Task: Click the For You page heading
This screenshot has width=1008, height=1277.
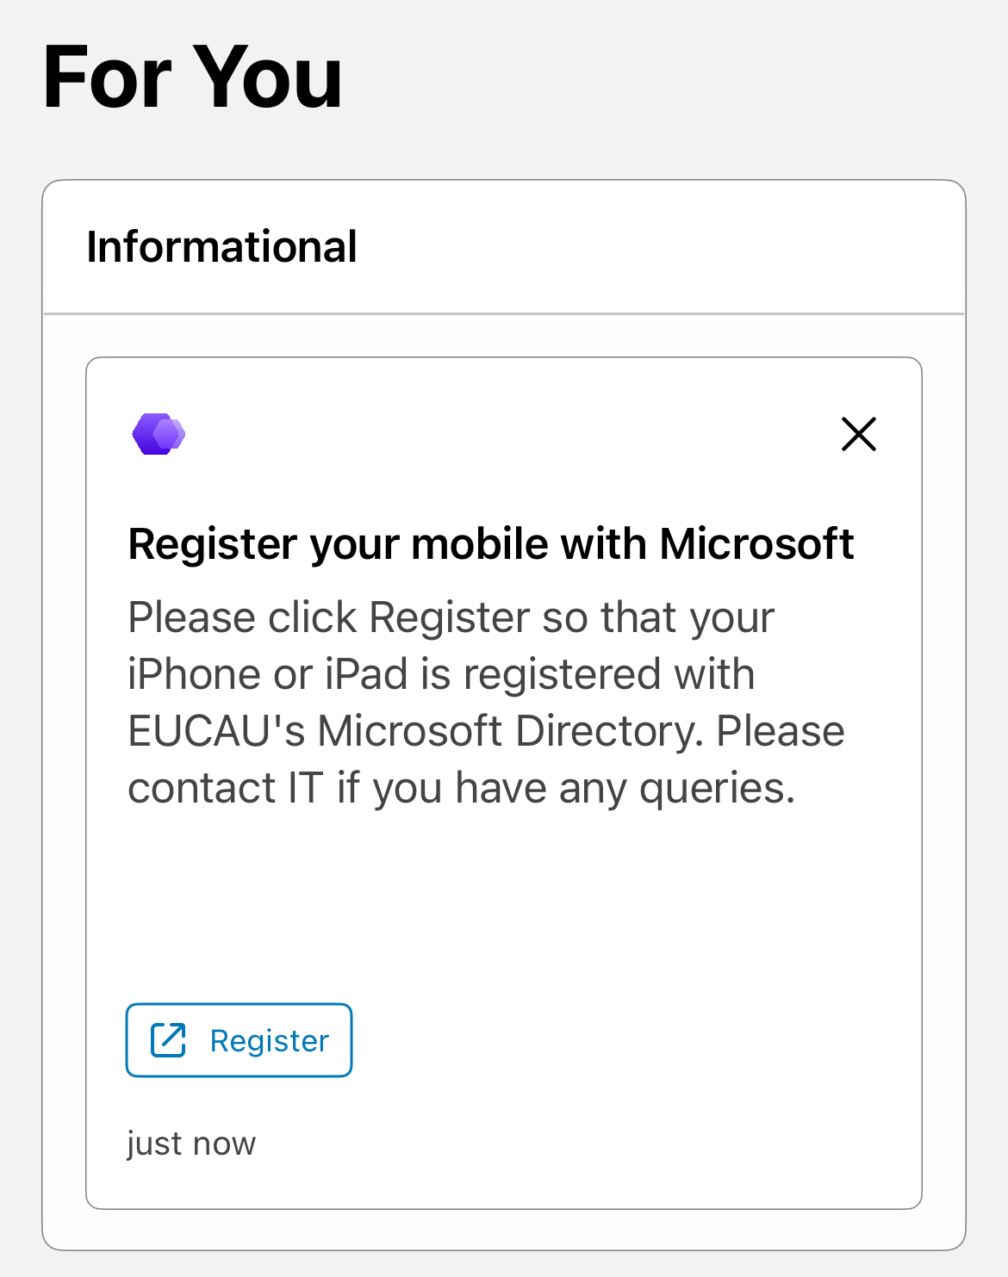Action: coord(192,77)
